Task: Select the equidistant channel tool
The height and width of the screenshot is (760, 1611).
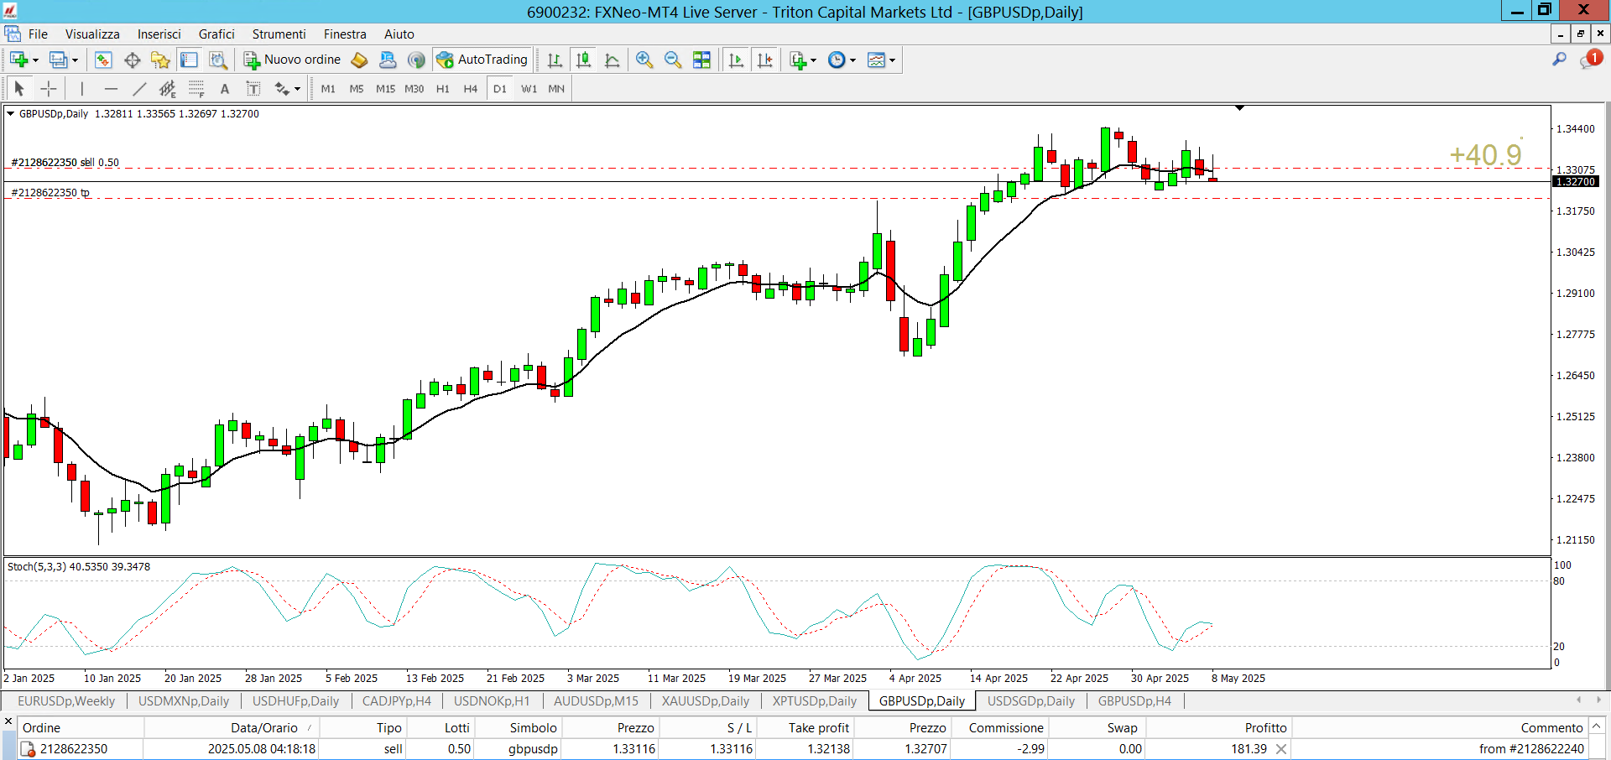Action: point(168,88)
